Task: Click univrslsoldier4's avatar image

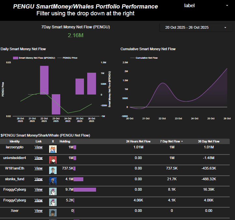Action: coord(53,160)
